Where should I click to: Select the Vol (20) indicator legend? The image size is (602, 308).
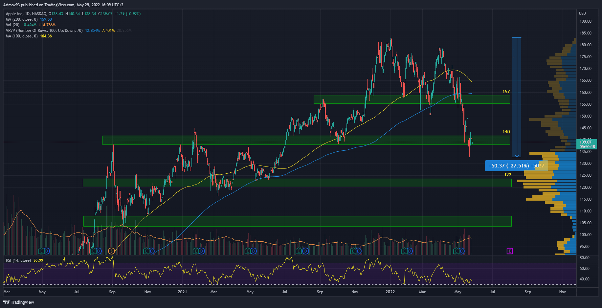[12, 25]
